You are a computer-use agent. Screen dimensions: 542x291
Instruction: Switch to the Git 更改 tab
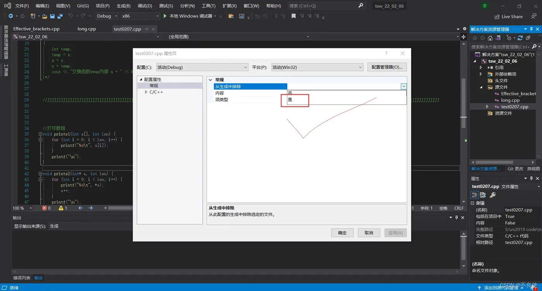pos(515,169)
